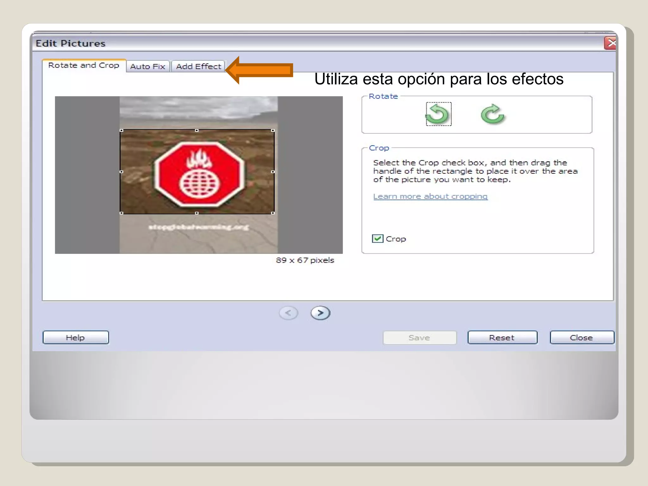This screenshot has width=648, height=486.
Task: Click right-middle crop rectangle handle
Action: (x=273, y=172)
